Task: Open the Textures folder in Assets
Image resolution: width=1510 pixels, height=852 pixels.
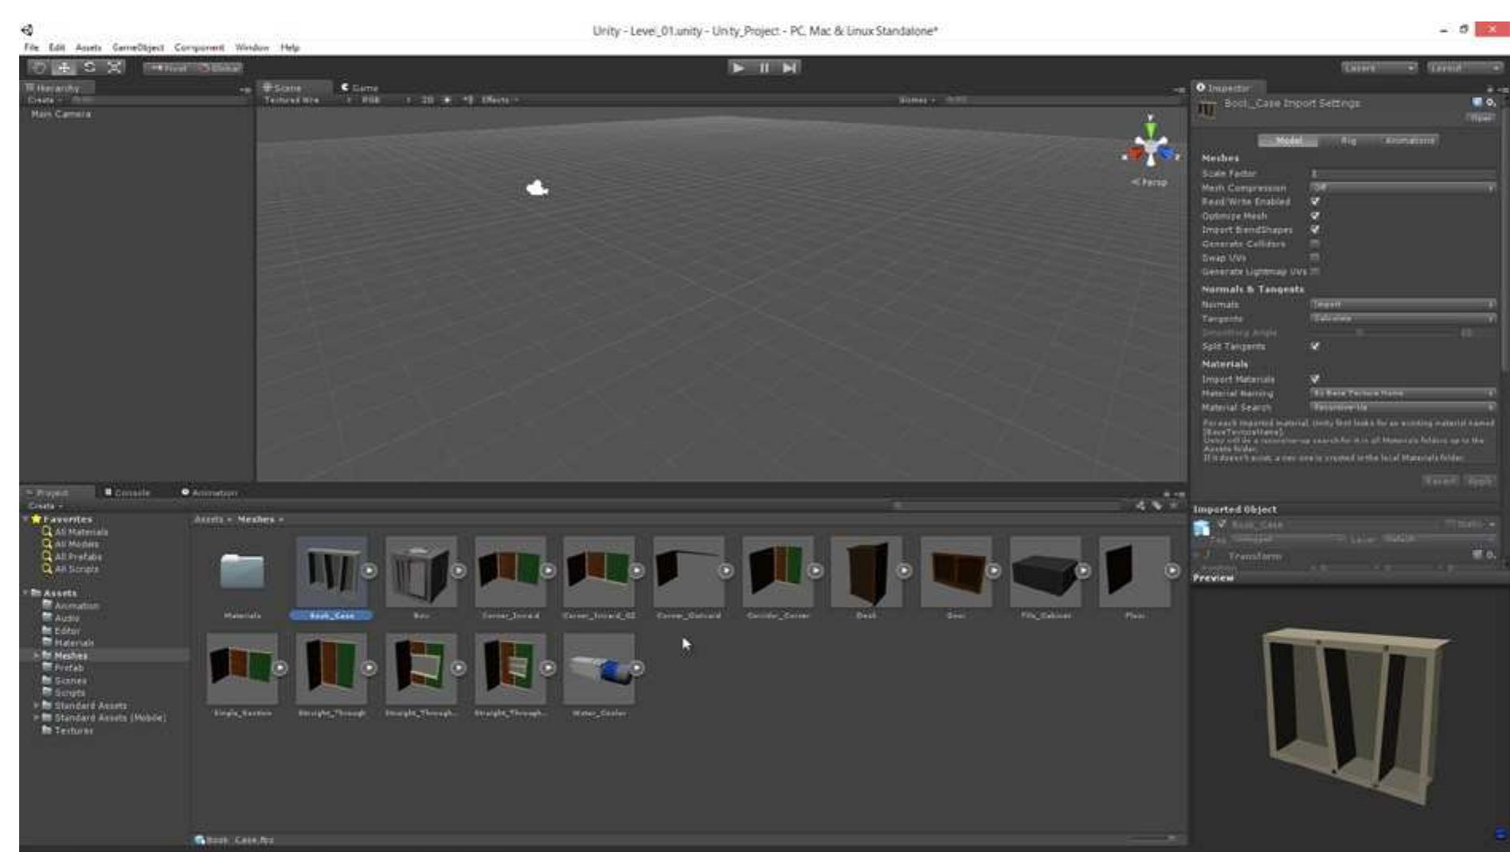Action: tap(68, 730)
